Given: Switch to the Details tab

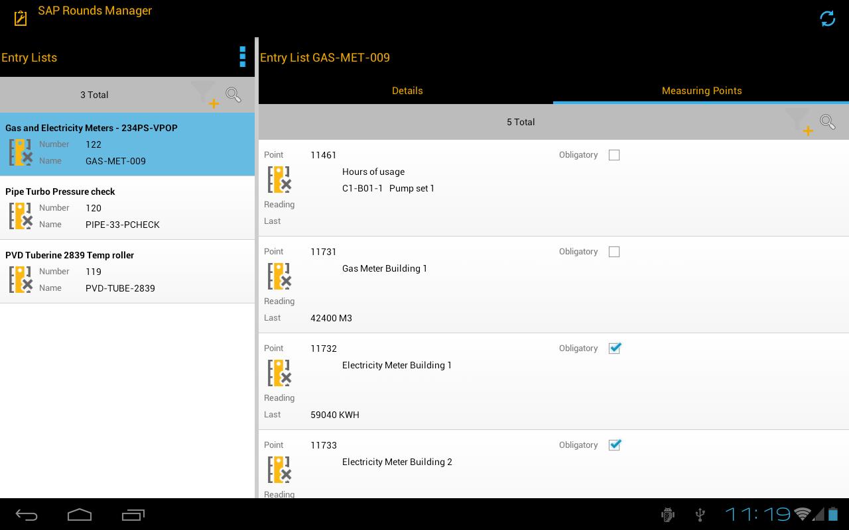Looking at the screenshot, I should tap(407, 91).
